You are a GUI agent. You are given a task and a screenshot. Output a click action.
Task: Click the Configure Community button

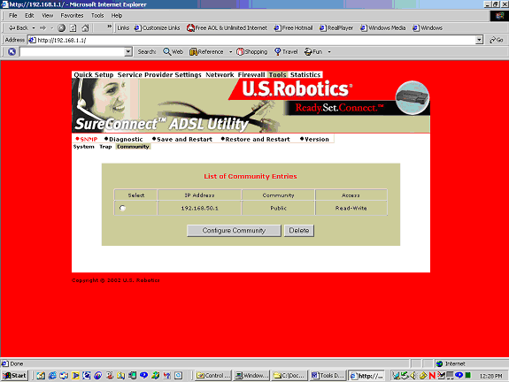pyautogui.click(x=234, y=231)
